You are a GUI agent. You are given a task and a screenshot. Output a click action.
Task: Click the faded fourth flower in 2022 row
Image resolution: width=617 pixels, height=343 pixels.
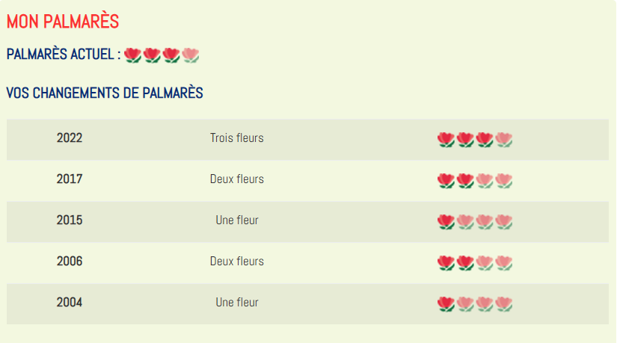[x=503, y=140]
